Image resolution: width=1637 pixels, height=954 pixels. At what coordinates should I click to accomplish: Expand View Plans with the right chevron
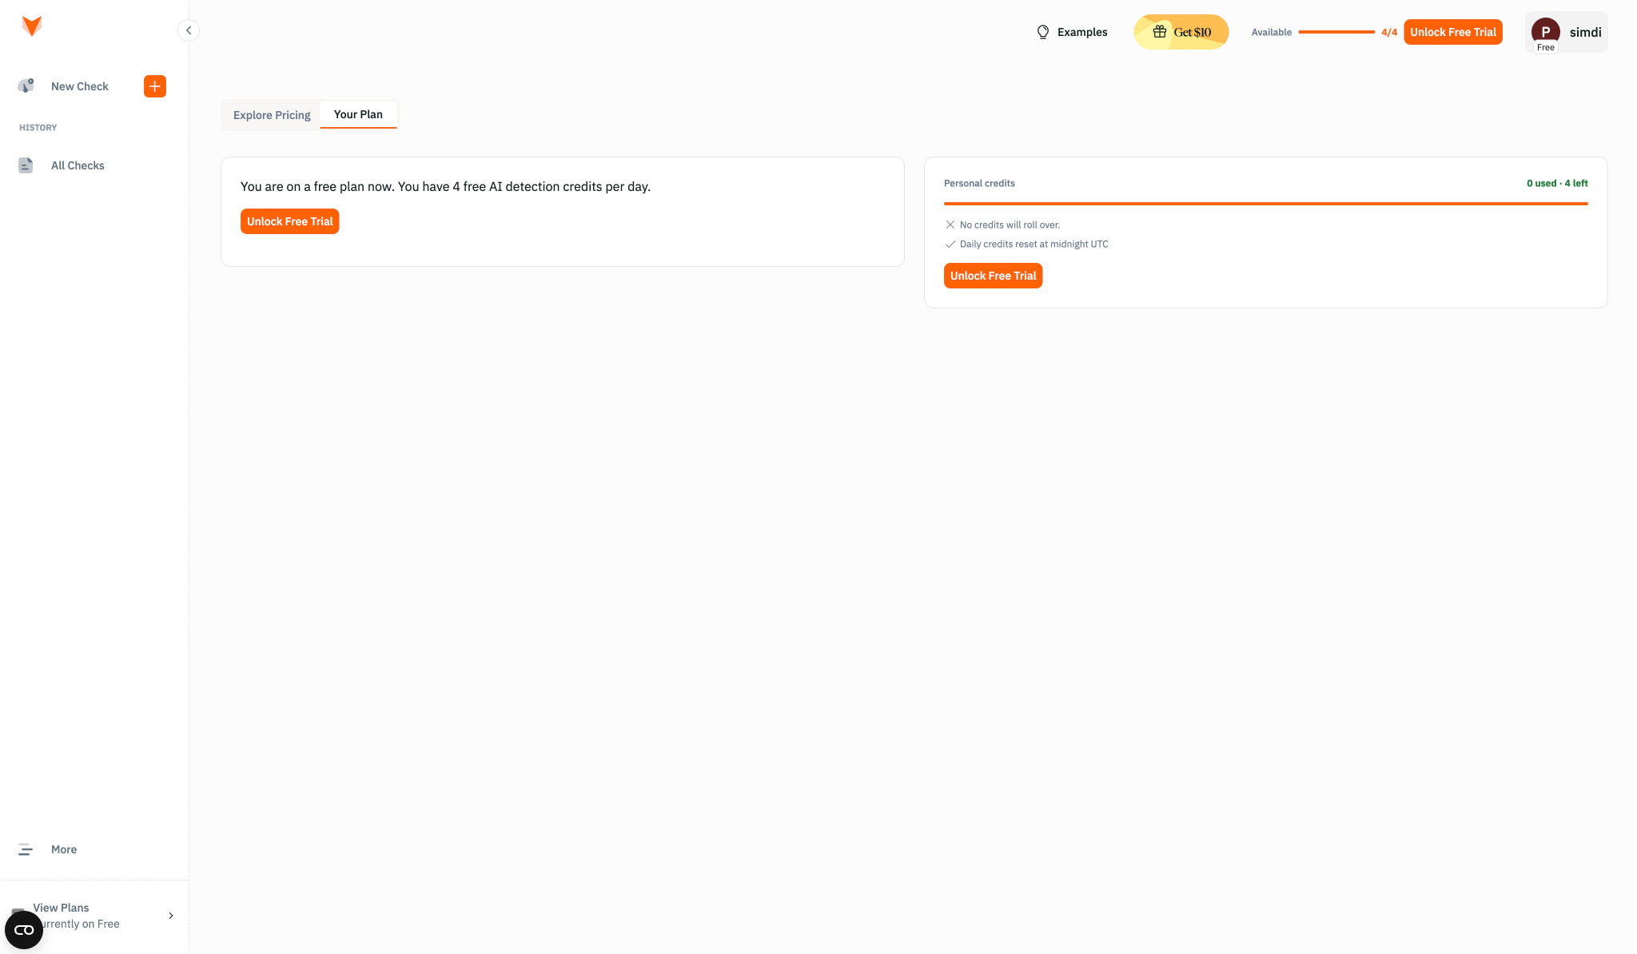pos(170,916)
